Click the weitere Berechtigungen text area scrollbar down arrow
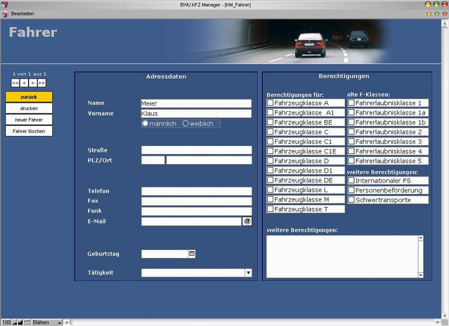Viewport: 449px width, 326px height. tap(420, 275)
